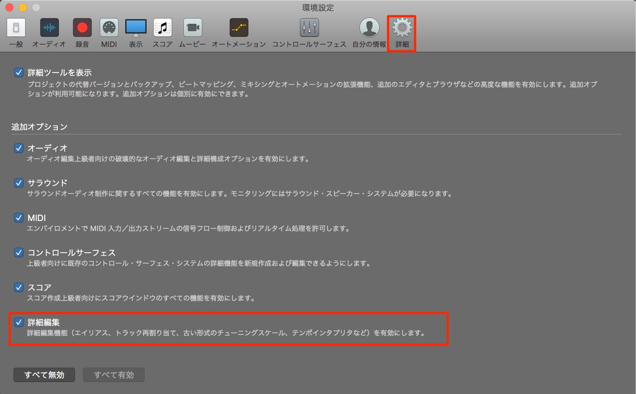
Task: Open the スコア (Score) preferences pane
Action: click(x=162, y=33)
